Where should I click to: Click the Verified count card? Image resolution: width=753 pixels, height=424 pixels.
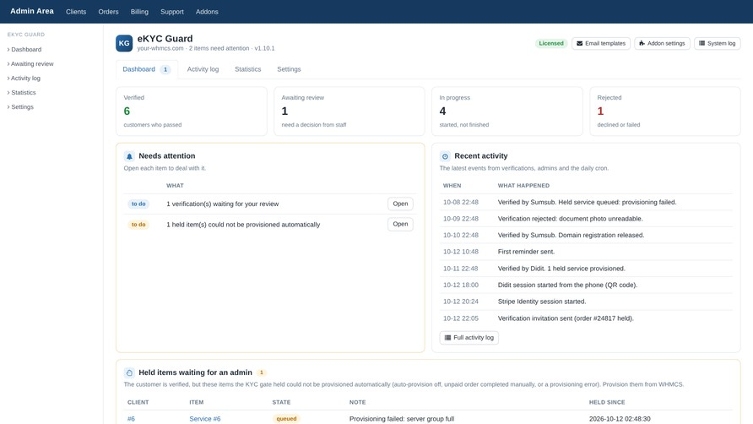tap(191, 111)
